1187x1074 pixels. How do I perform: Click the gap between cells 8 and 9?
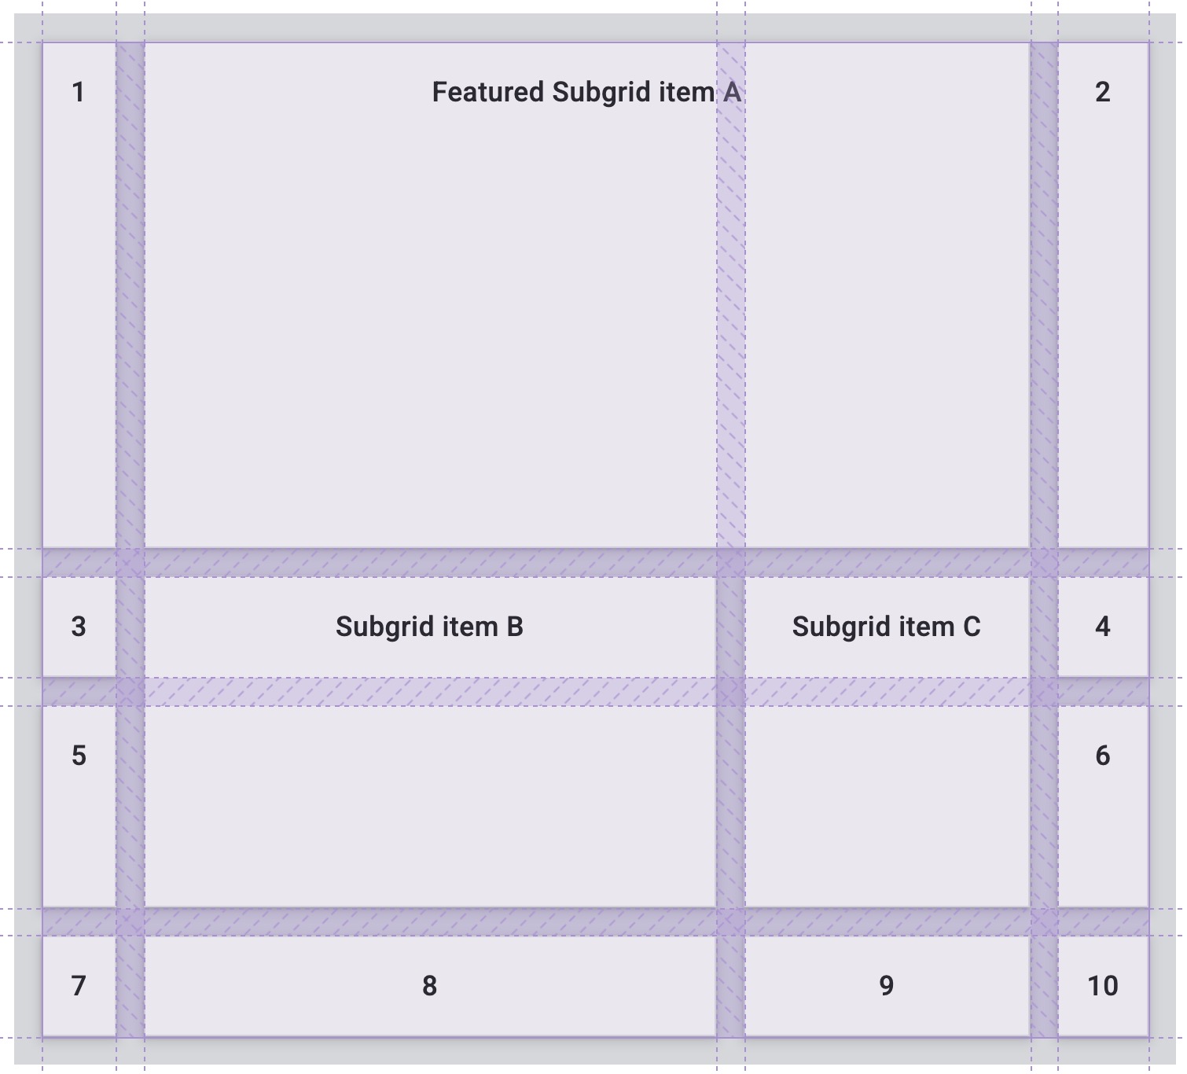[730, 986]
